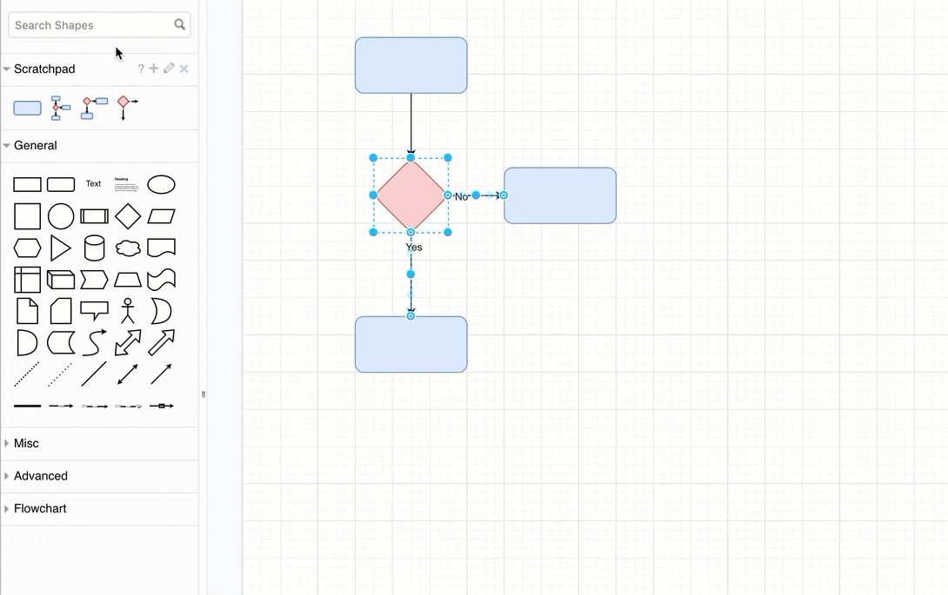
Task: Click inside the Search Shapes field
Action: point(87,24)
